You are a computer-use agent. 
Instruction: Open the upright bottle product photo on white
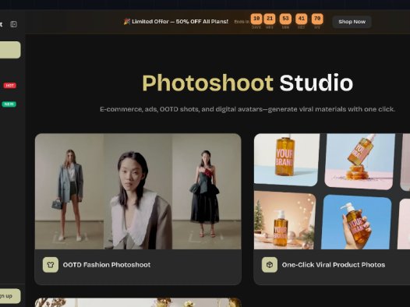(287, 160)
